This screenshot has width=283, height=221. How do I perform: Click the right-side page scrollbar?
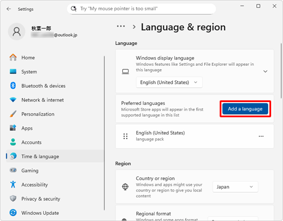point(281,70)
